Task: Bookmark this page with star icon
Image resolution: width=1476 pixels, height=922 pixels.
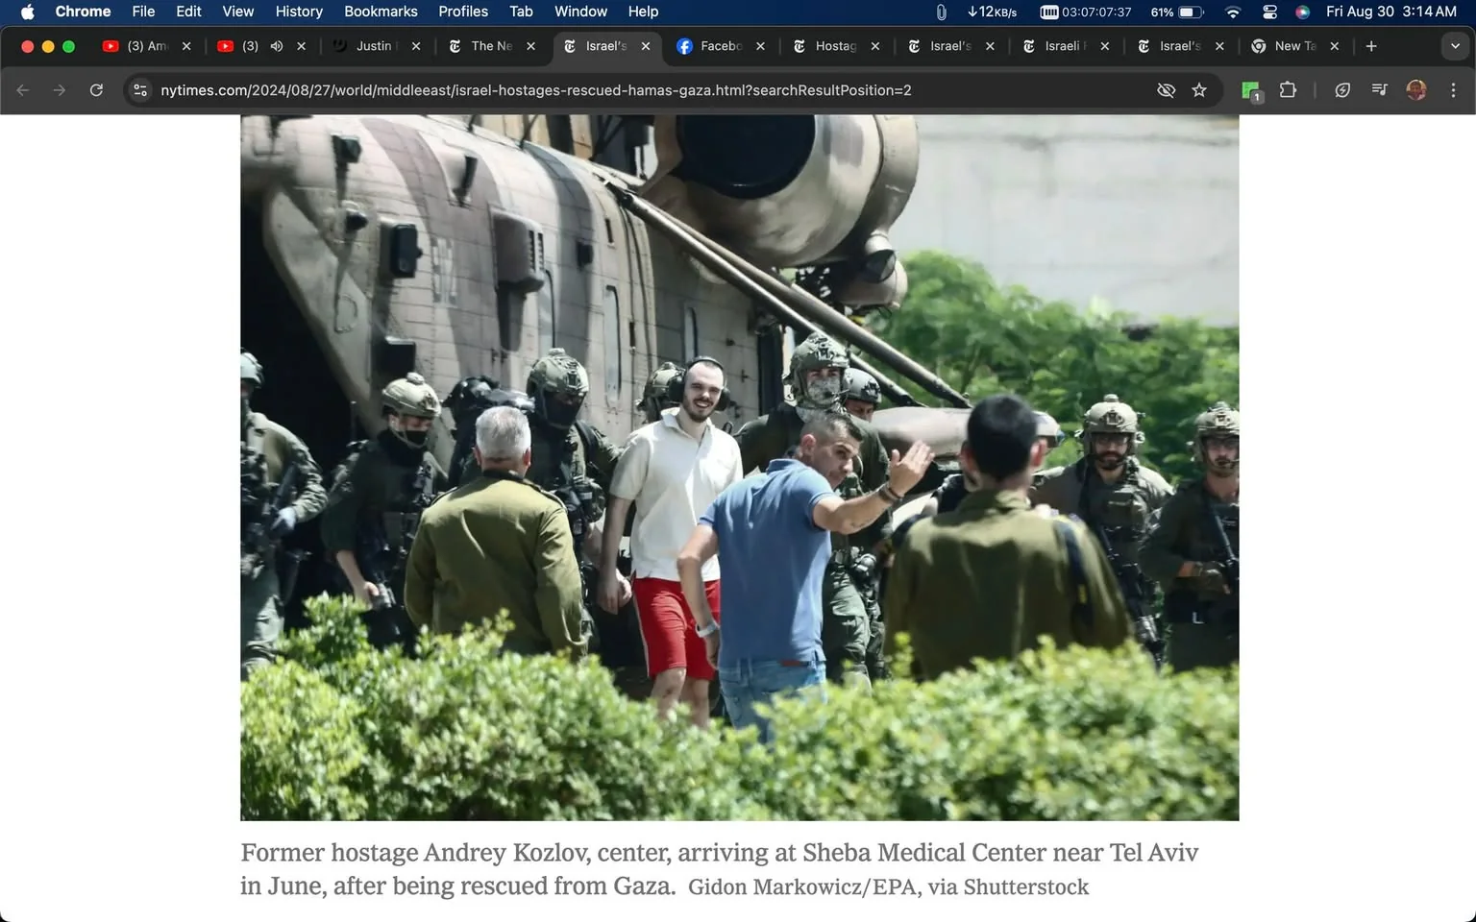Action: 1199,90
